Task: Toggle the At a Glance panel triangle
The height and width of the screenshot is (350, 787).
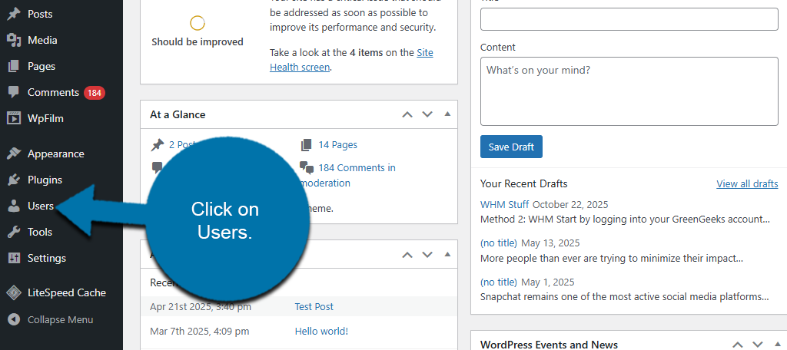Action: 447,114
